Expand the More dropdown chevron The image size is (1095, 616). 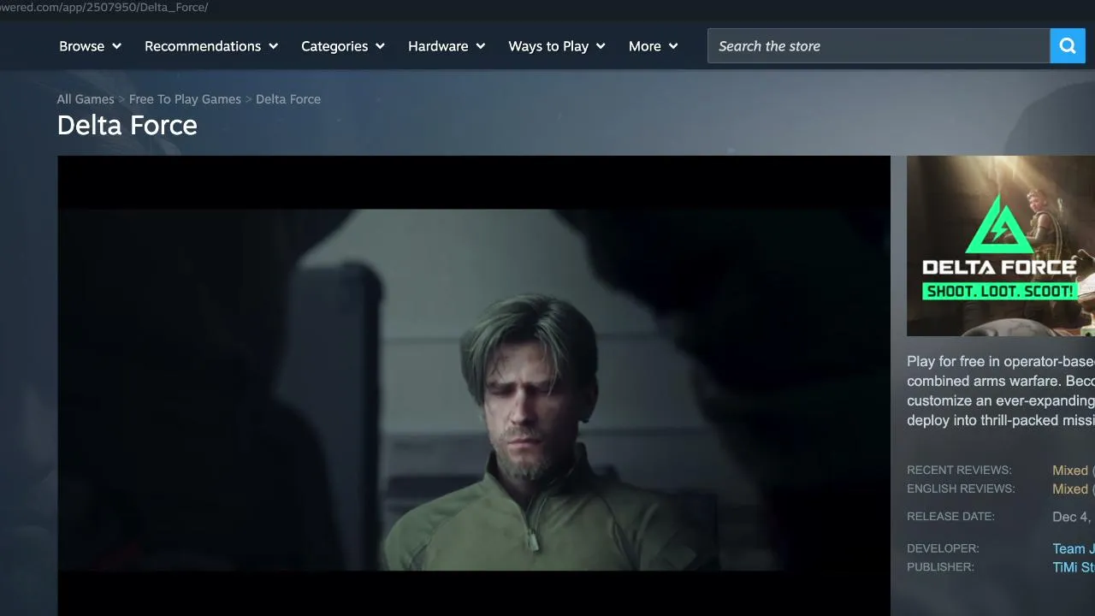click(673, 46)
